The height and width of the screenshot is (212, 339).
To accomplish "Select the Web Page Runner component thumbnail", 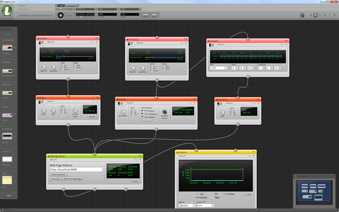I will [x=7, y=71].
